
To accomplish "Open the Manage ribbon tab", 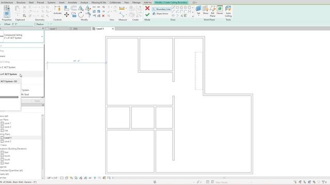I will 136,3.
